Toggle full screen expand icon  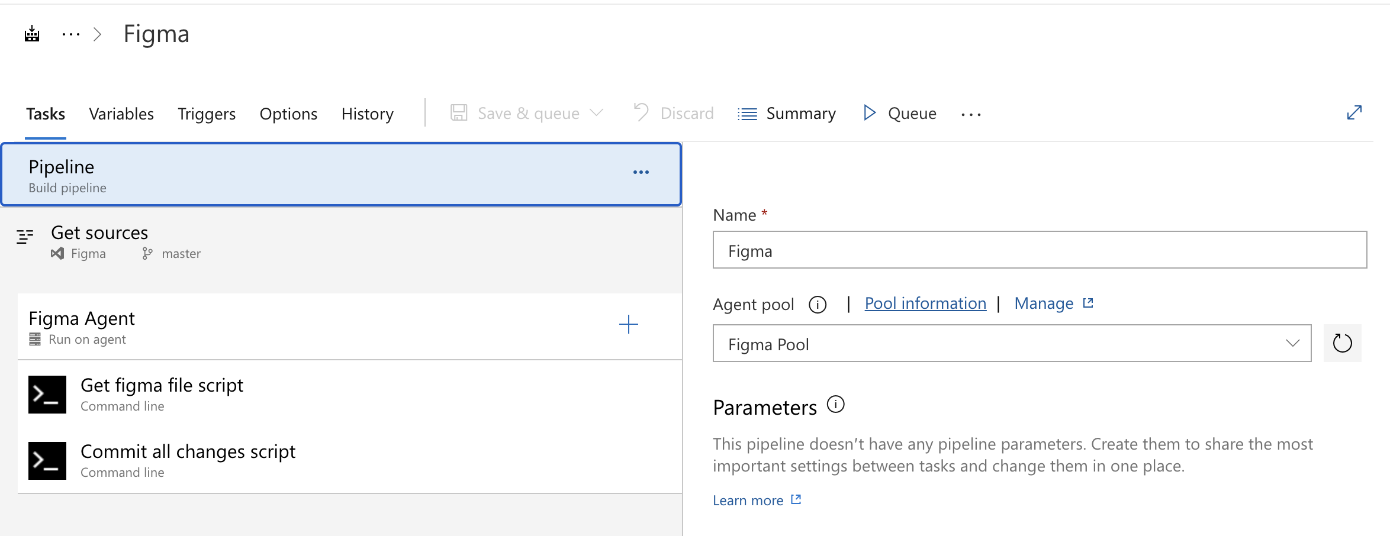[x=1354, y=112]
